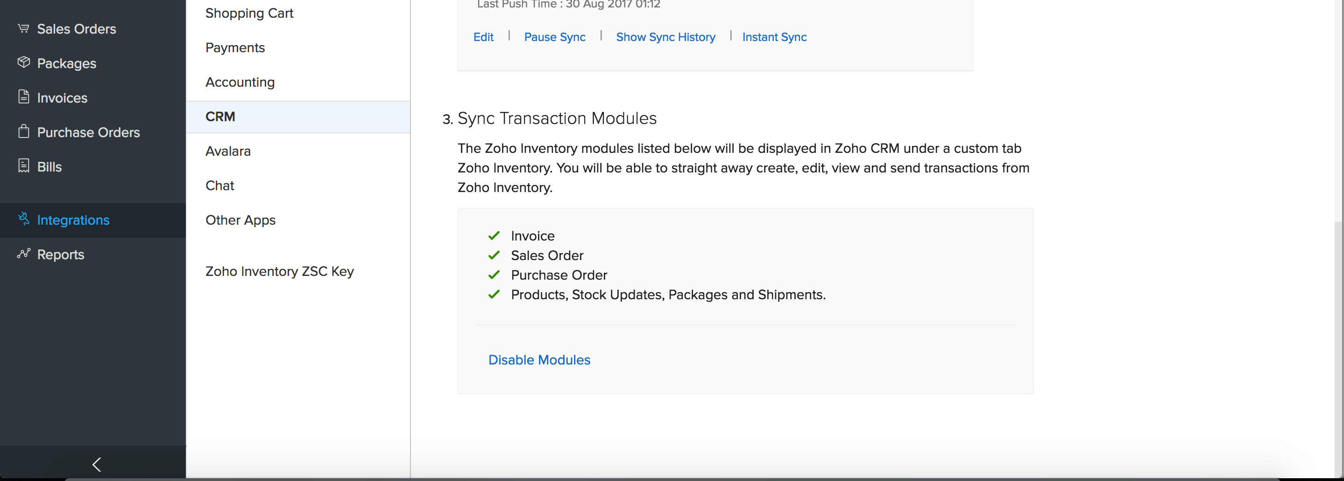Screen dimensions: 1344x481
Task: Open the Accounting integrations section
Action: (x=240, y=82)
